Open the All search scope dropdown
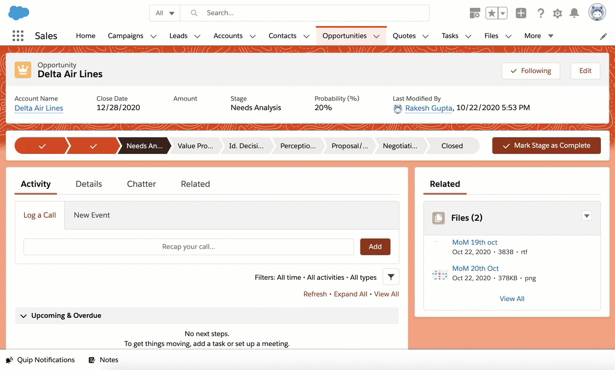 pos(165,13)
